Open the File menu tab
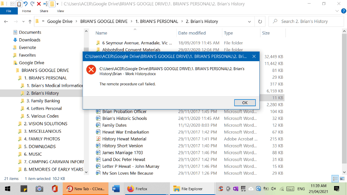 click(9, 11)
